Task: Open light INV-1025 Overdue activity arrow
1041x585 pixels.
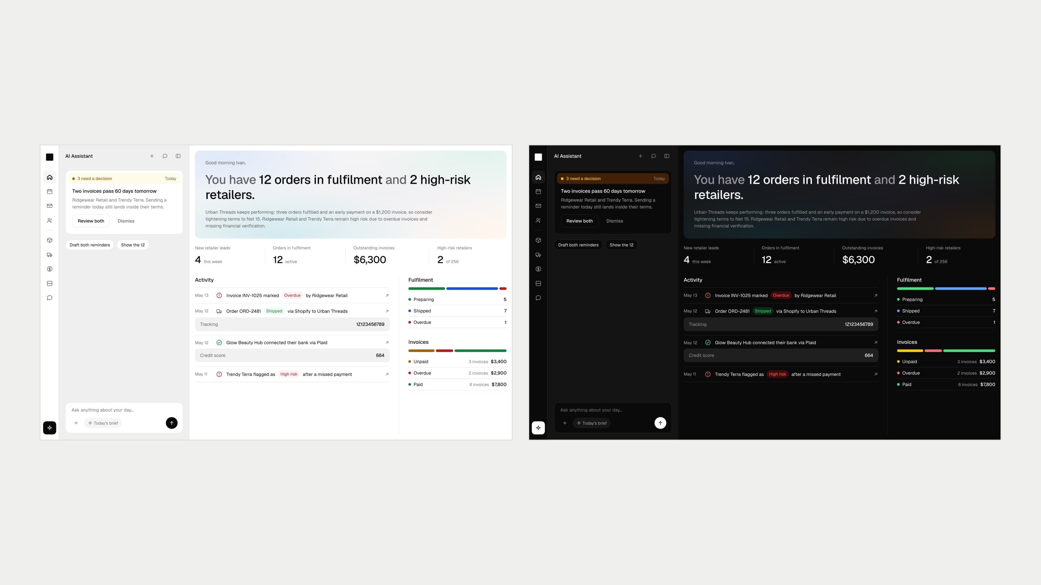Action: 387,295
